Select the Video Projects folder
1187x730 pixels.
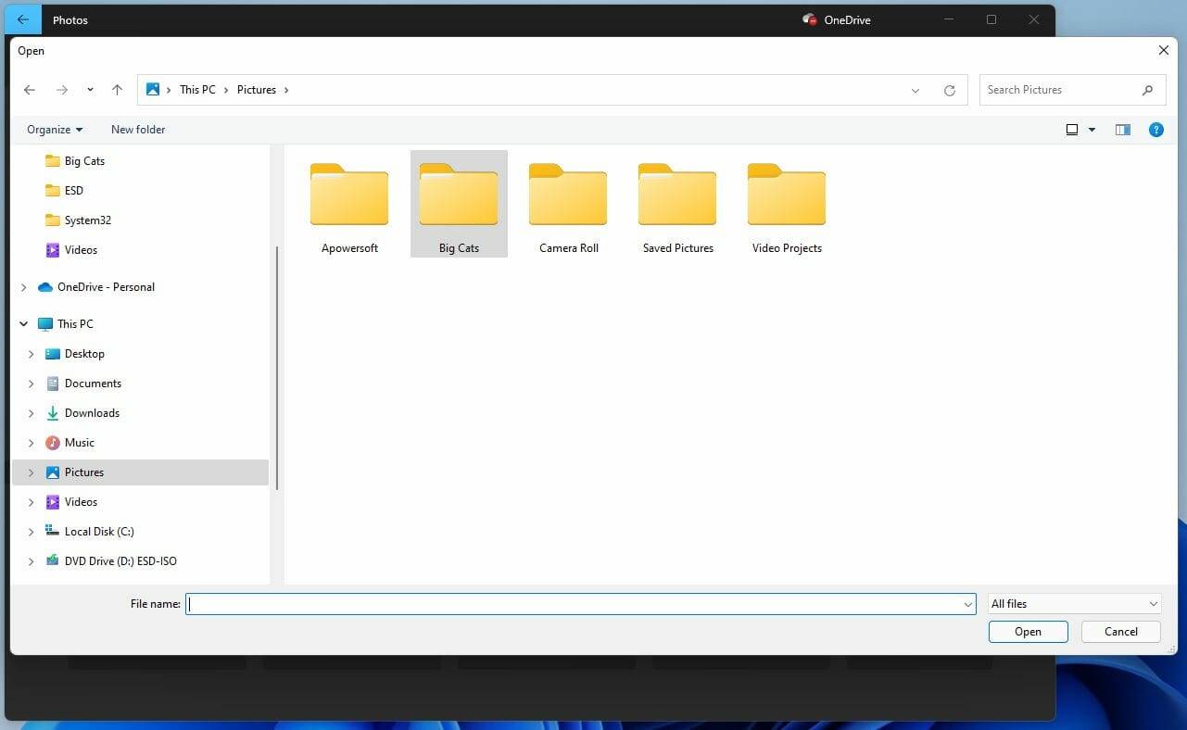tap(787, 195)
